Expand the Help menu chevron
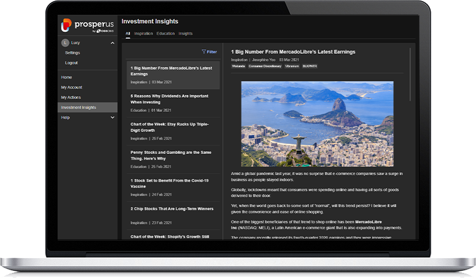Viewport: 476px width, 279px height. (112, 117)
